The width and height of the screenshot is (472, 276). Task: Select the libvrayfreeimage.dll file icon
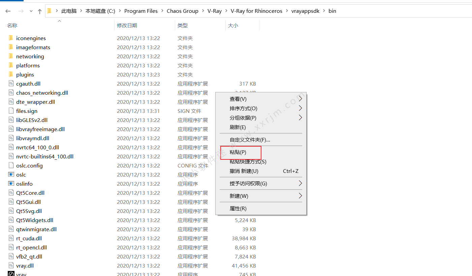point(11,129)
